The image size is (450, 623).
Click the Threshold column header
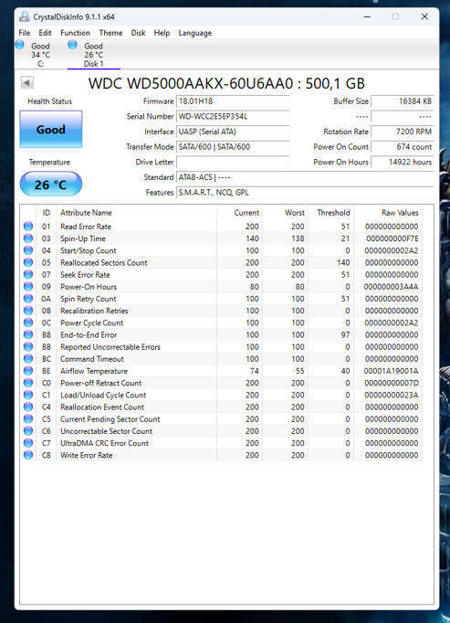coord(330,213)
